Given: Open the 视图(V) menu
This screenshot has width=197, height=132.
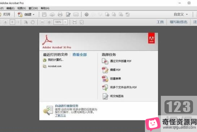Looking at the screenshot, I should [x=22, y=8].
